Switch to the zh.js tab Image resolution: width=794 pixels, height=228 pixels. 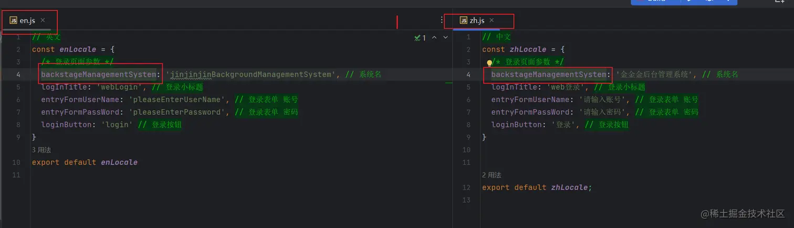pos(477,20)
